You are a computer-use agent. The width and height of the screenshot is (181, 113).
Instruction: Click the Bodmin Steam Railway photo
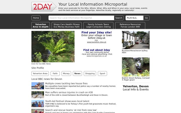pyautogui.click(x=136, y=67)
